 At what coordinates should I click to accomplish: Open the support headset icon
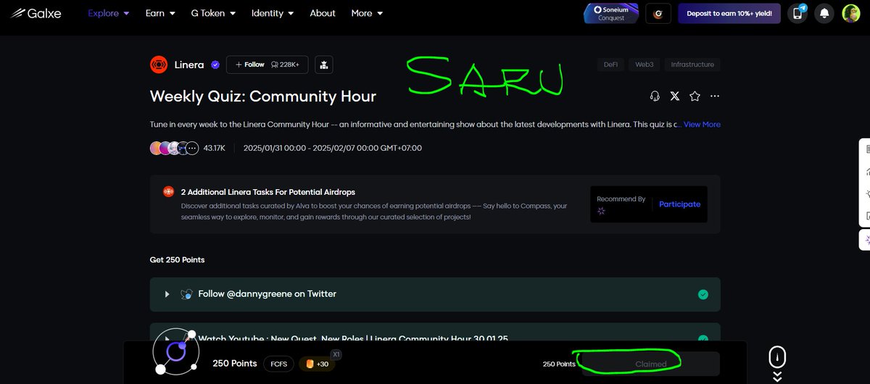point(655,96)
